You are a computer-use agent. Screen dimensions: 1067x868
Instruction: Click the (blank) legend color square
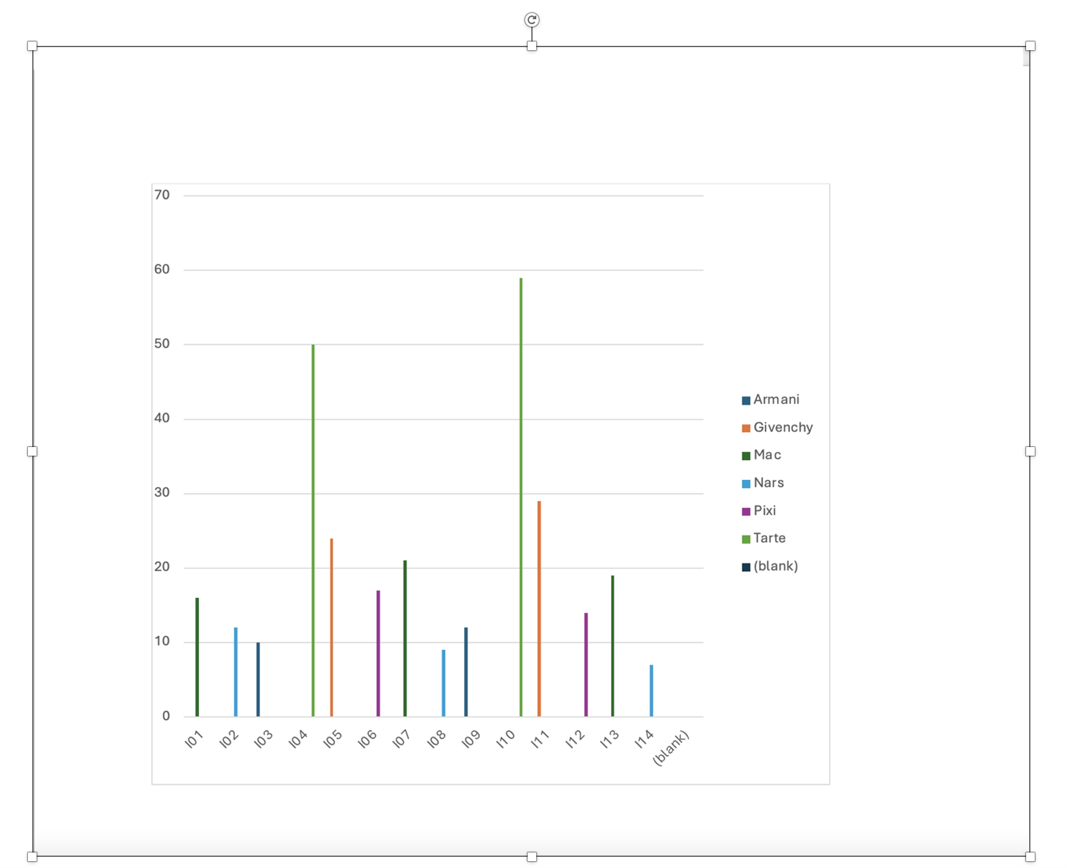(x=746, y=567)
